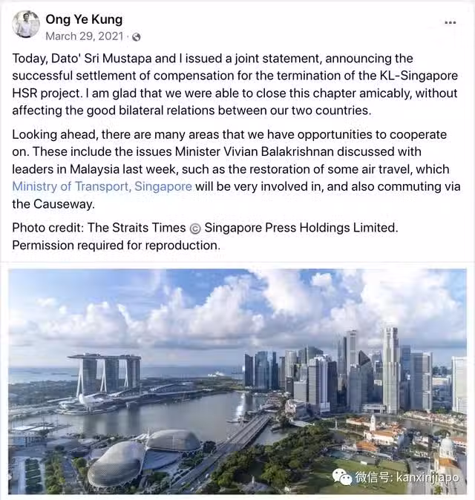Click the kanxinjiapo watermark text
Image resolution: width=475 pixels, height=500 pixels.
pyautogui.click(x=427, y=478)
